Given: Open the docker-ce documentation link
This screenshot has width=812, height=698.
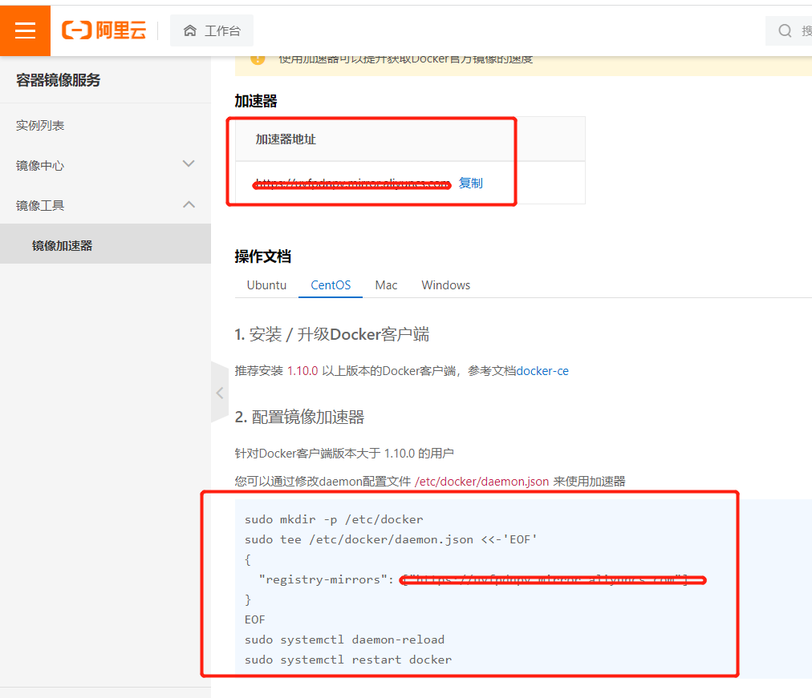Looking at the screenshot, I should (x=542, y=371).
